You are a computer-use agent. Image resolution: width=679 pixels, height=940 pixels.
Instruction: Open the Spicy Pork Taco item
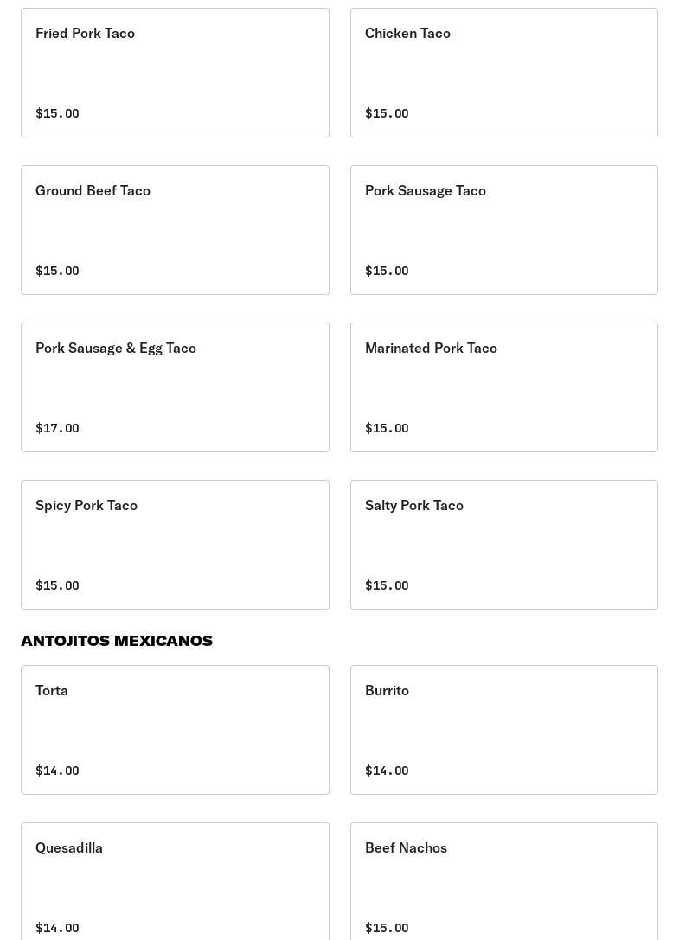[175, 545]
